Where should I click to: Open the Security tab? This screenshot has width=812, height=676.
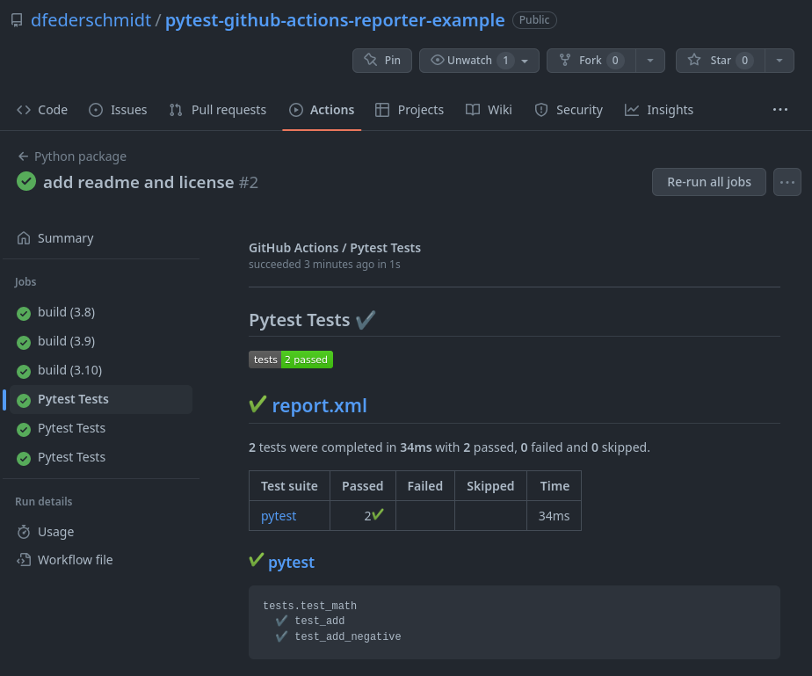[569, 110]
